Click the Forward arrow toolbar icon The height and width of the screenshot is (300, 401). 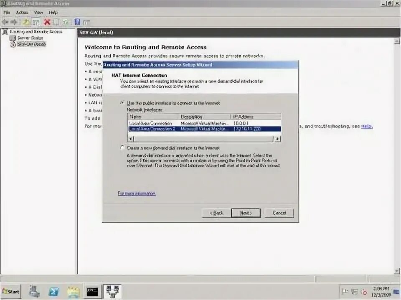coord(13,22)
